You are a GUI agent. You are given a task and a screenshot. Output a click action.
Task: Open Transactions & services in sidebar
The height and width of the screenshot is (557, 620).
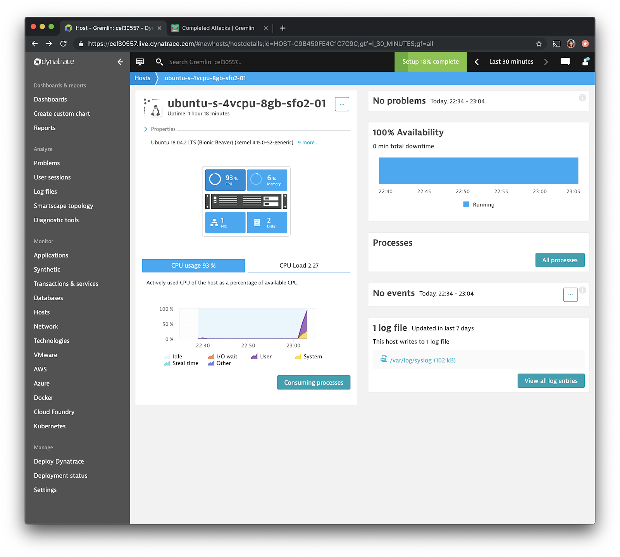coord(66,284)
